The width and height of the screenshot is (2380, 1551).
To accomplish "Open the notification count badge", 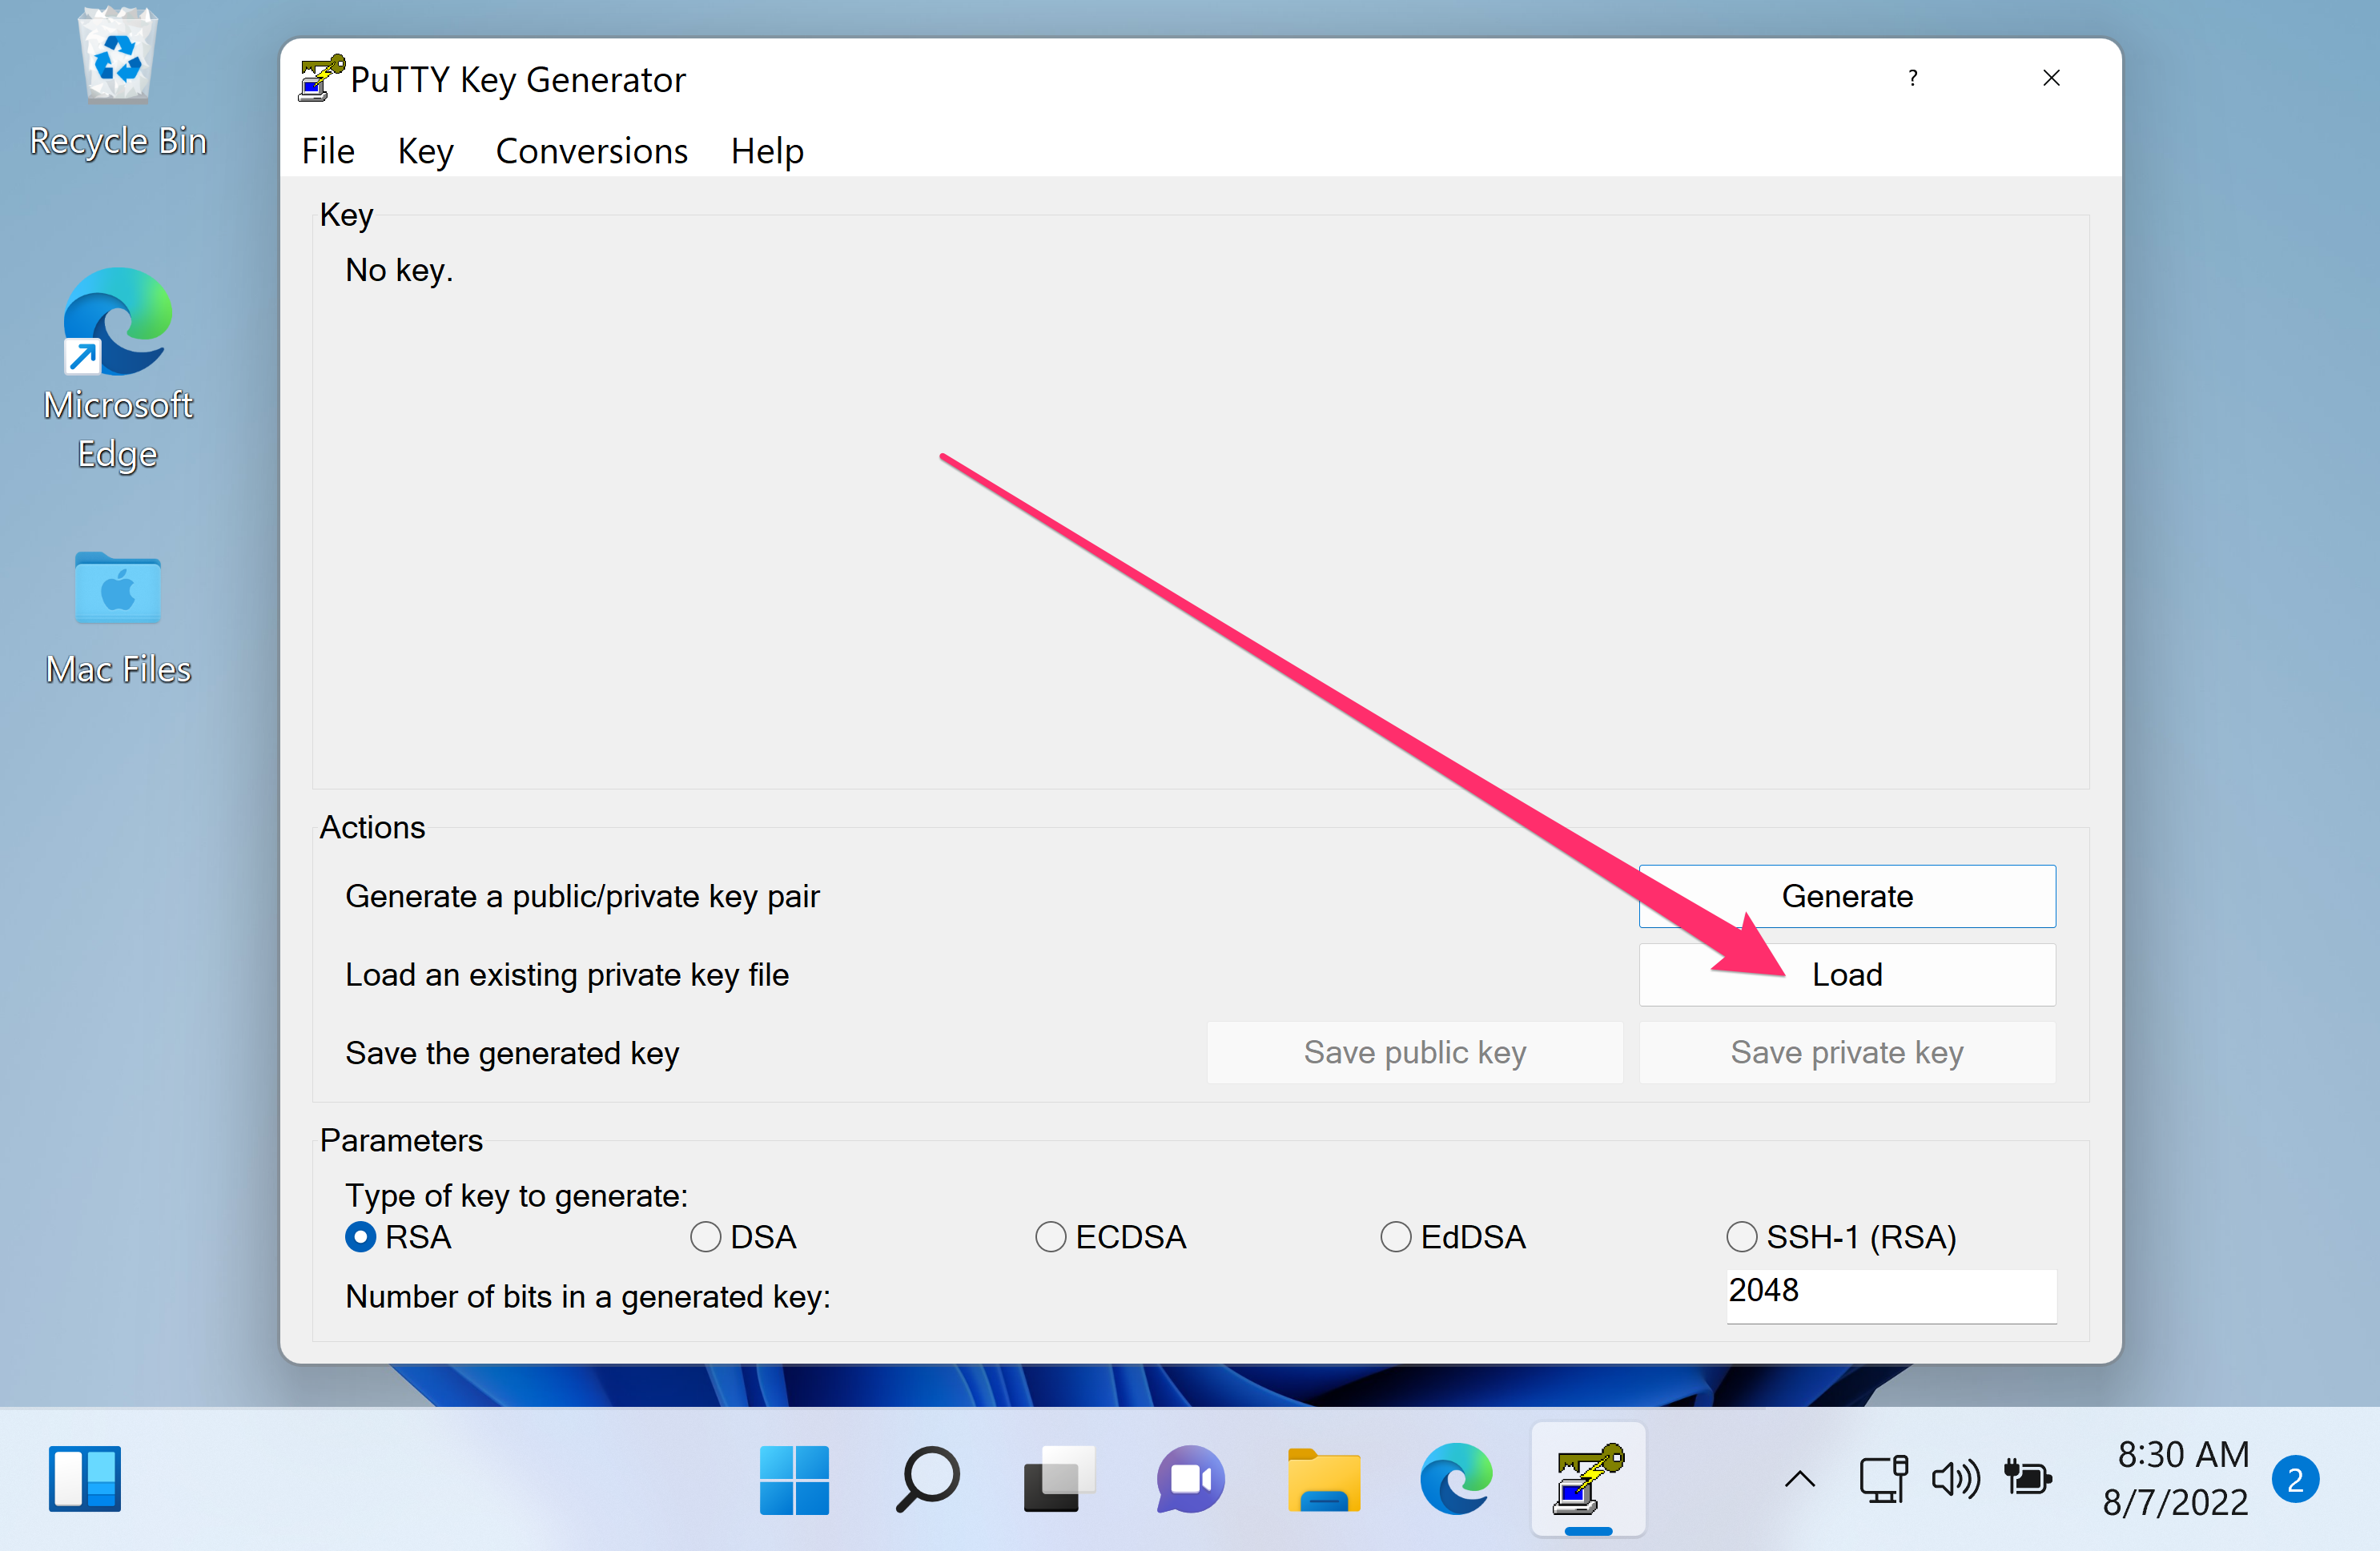I will pos(2295,1479).
